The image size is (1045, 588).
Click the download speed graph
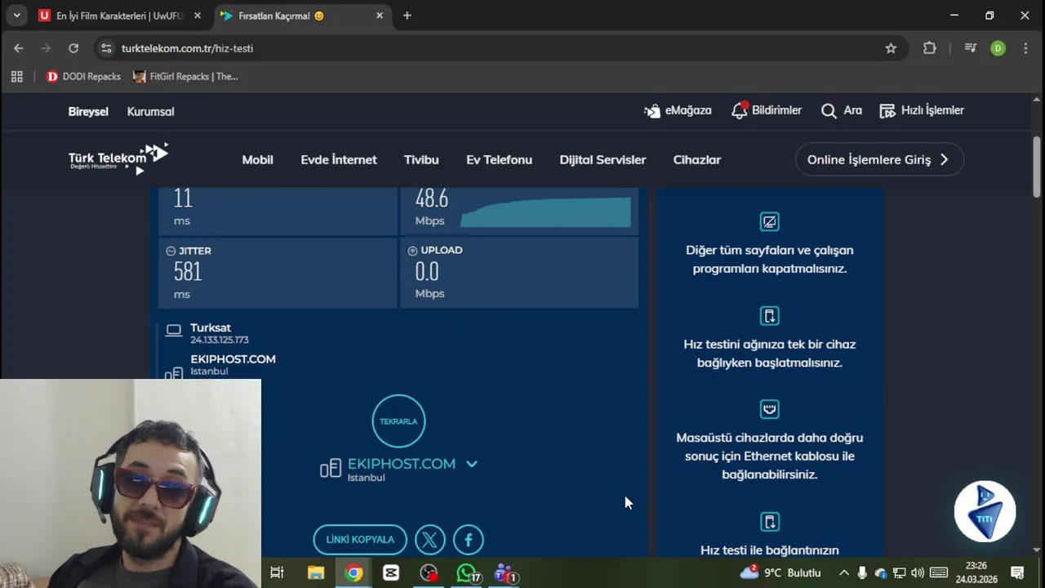(545, 212)
